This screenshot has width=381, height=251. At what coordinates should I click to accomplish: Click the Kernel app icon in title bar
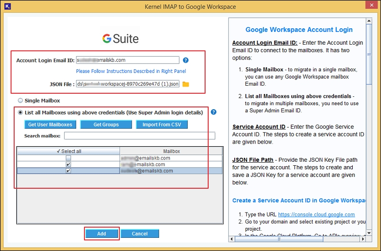[8, 6]
